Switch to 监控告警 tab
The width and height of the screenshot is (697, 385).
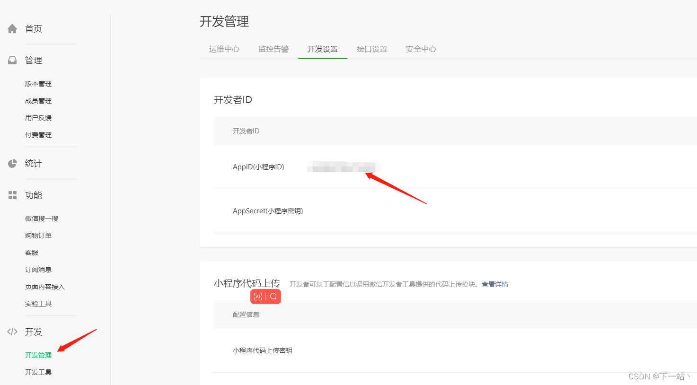[274, 49]
